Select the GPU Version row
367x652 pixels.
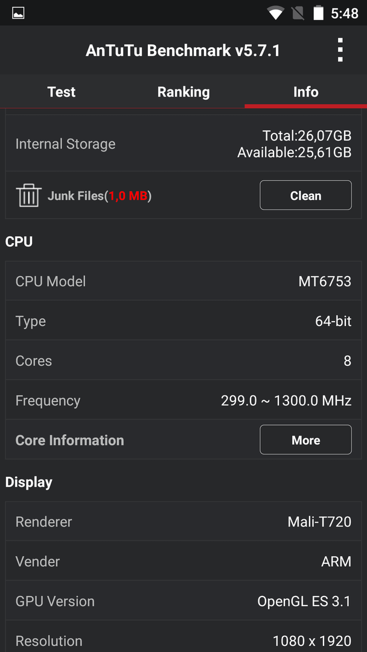pos(183,601)
